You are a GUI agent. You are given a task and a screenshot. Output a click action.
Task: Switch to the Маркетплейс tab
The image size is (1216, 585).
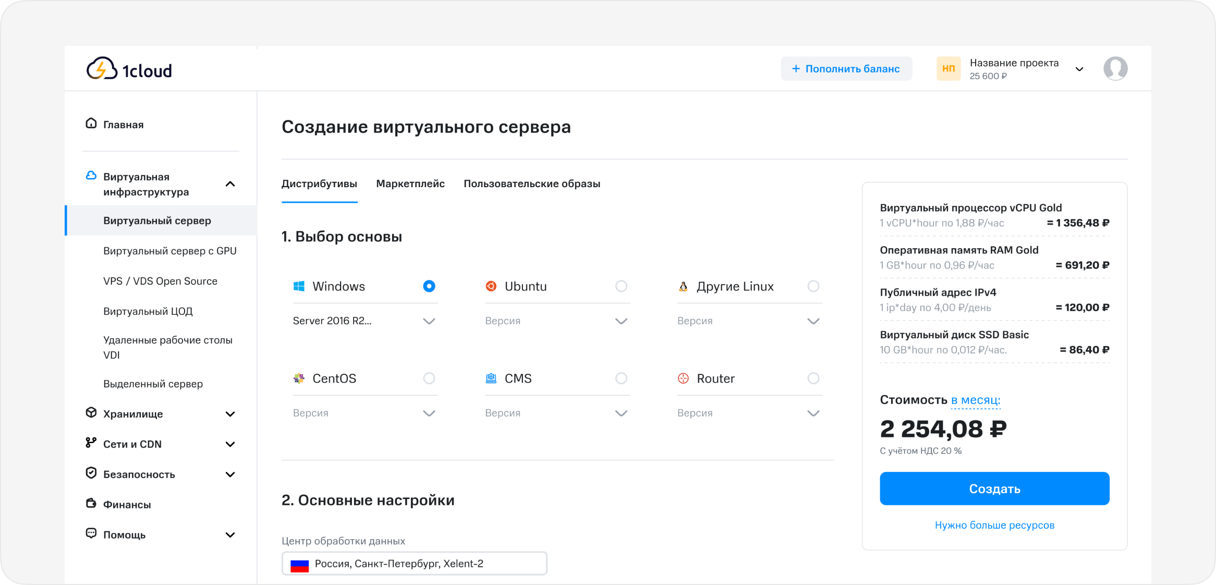(410, 184)
